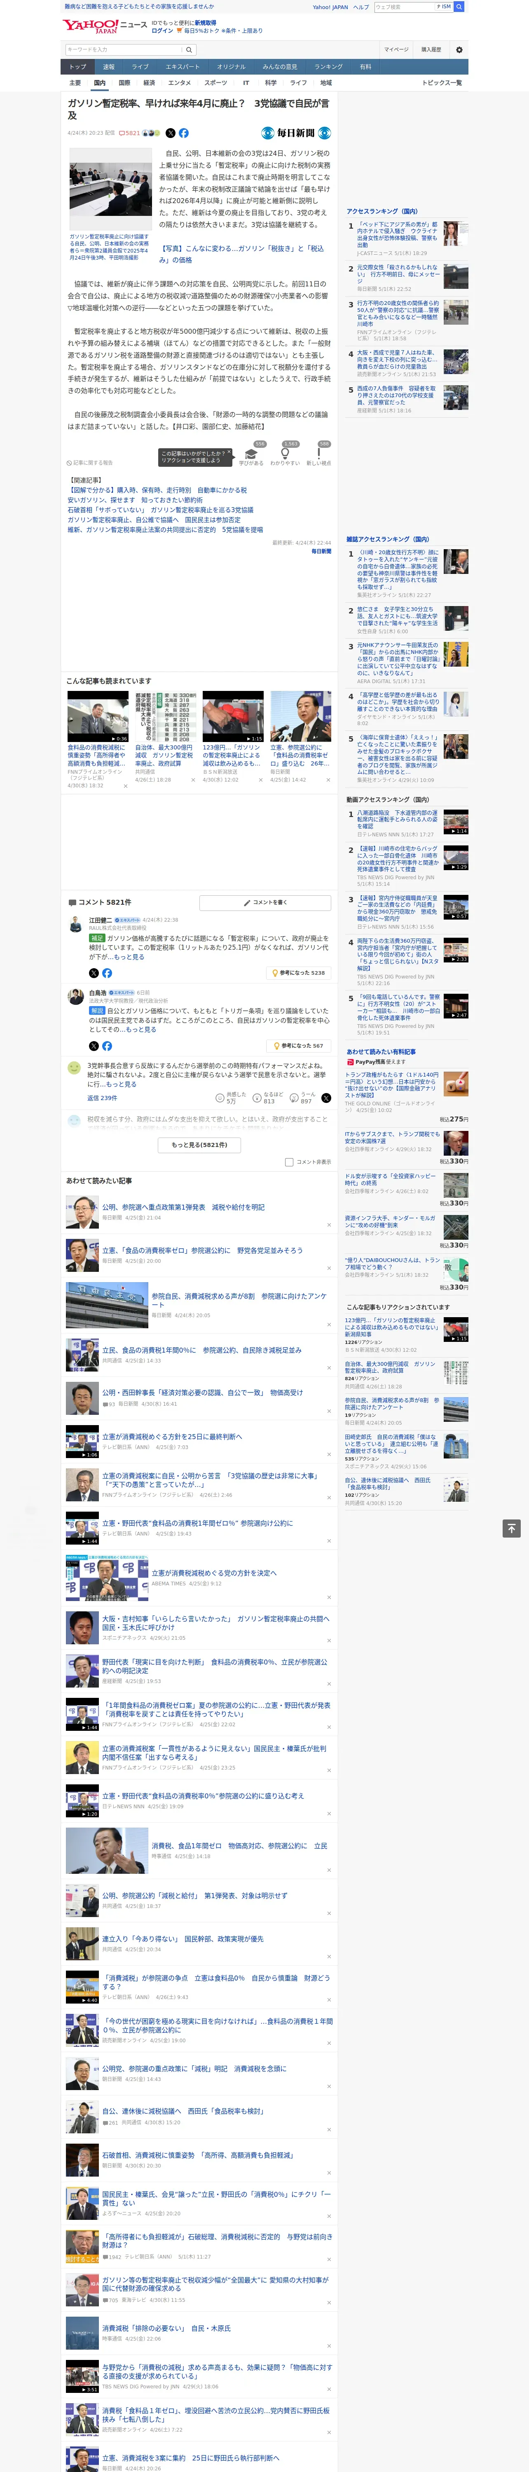Click うーん reaction face icon

pyautogui.click(x=295, y=1098)
